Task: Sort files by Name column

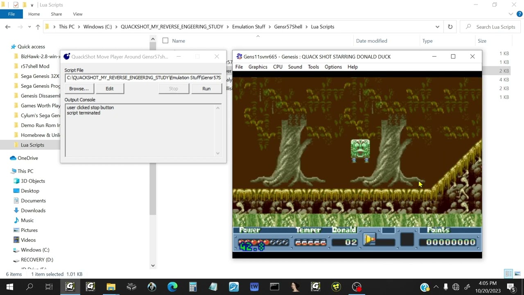Action: pyautogui.click(x=178, y=41)
